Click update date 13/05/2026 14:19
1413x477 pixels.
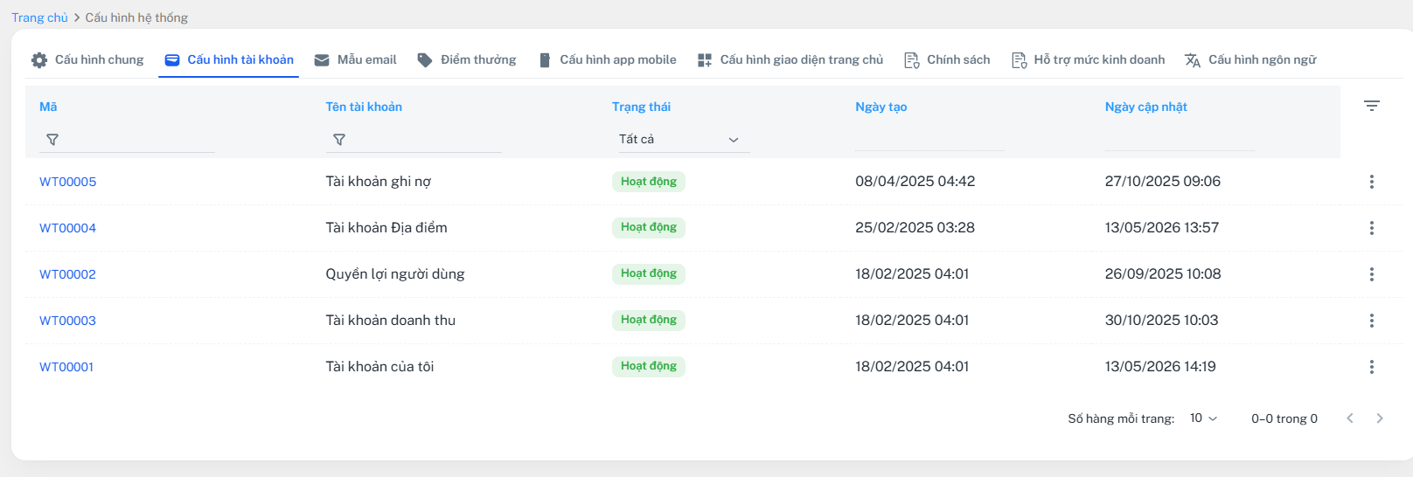1160,367
